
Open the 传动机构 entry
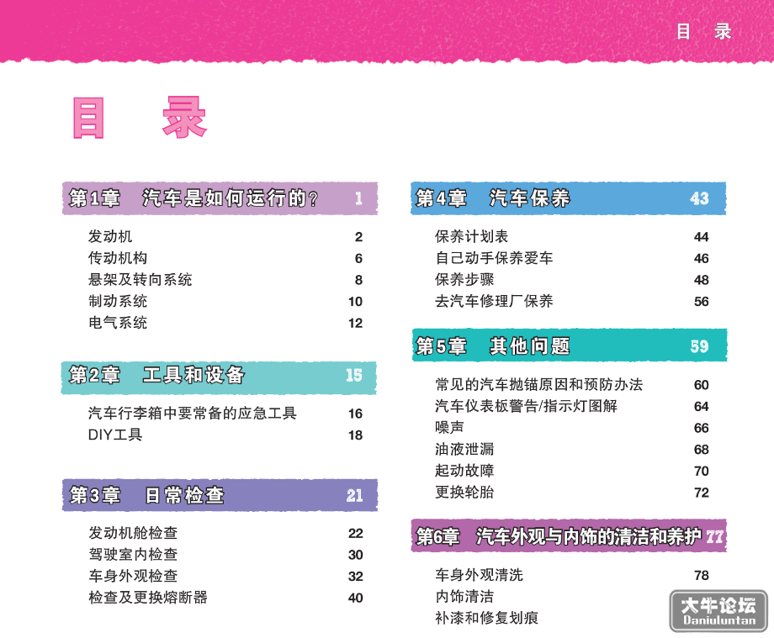[118, 258]
